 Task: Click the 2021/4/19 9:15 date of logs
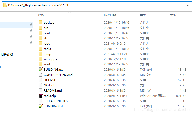(115, 43)
